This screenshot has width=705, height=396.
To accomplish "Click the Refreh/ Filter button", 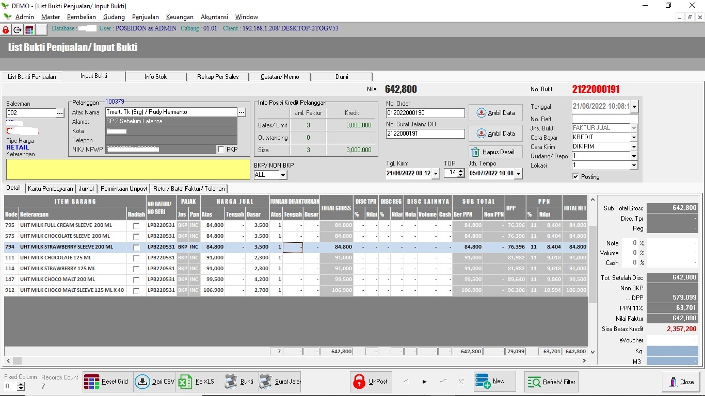I will (552, 382).
